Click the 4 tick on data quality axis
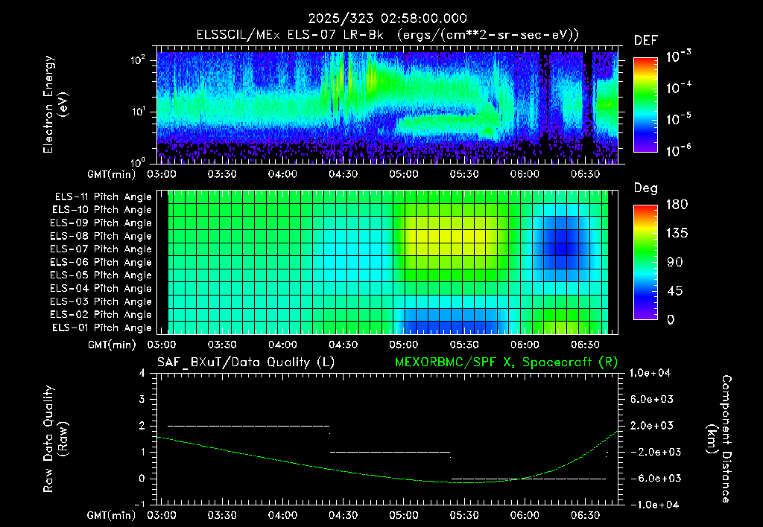 pyautogui.click(x=142, y=373)
